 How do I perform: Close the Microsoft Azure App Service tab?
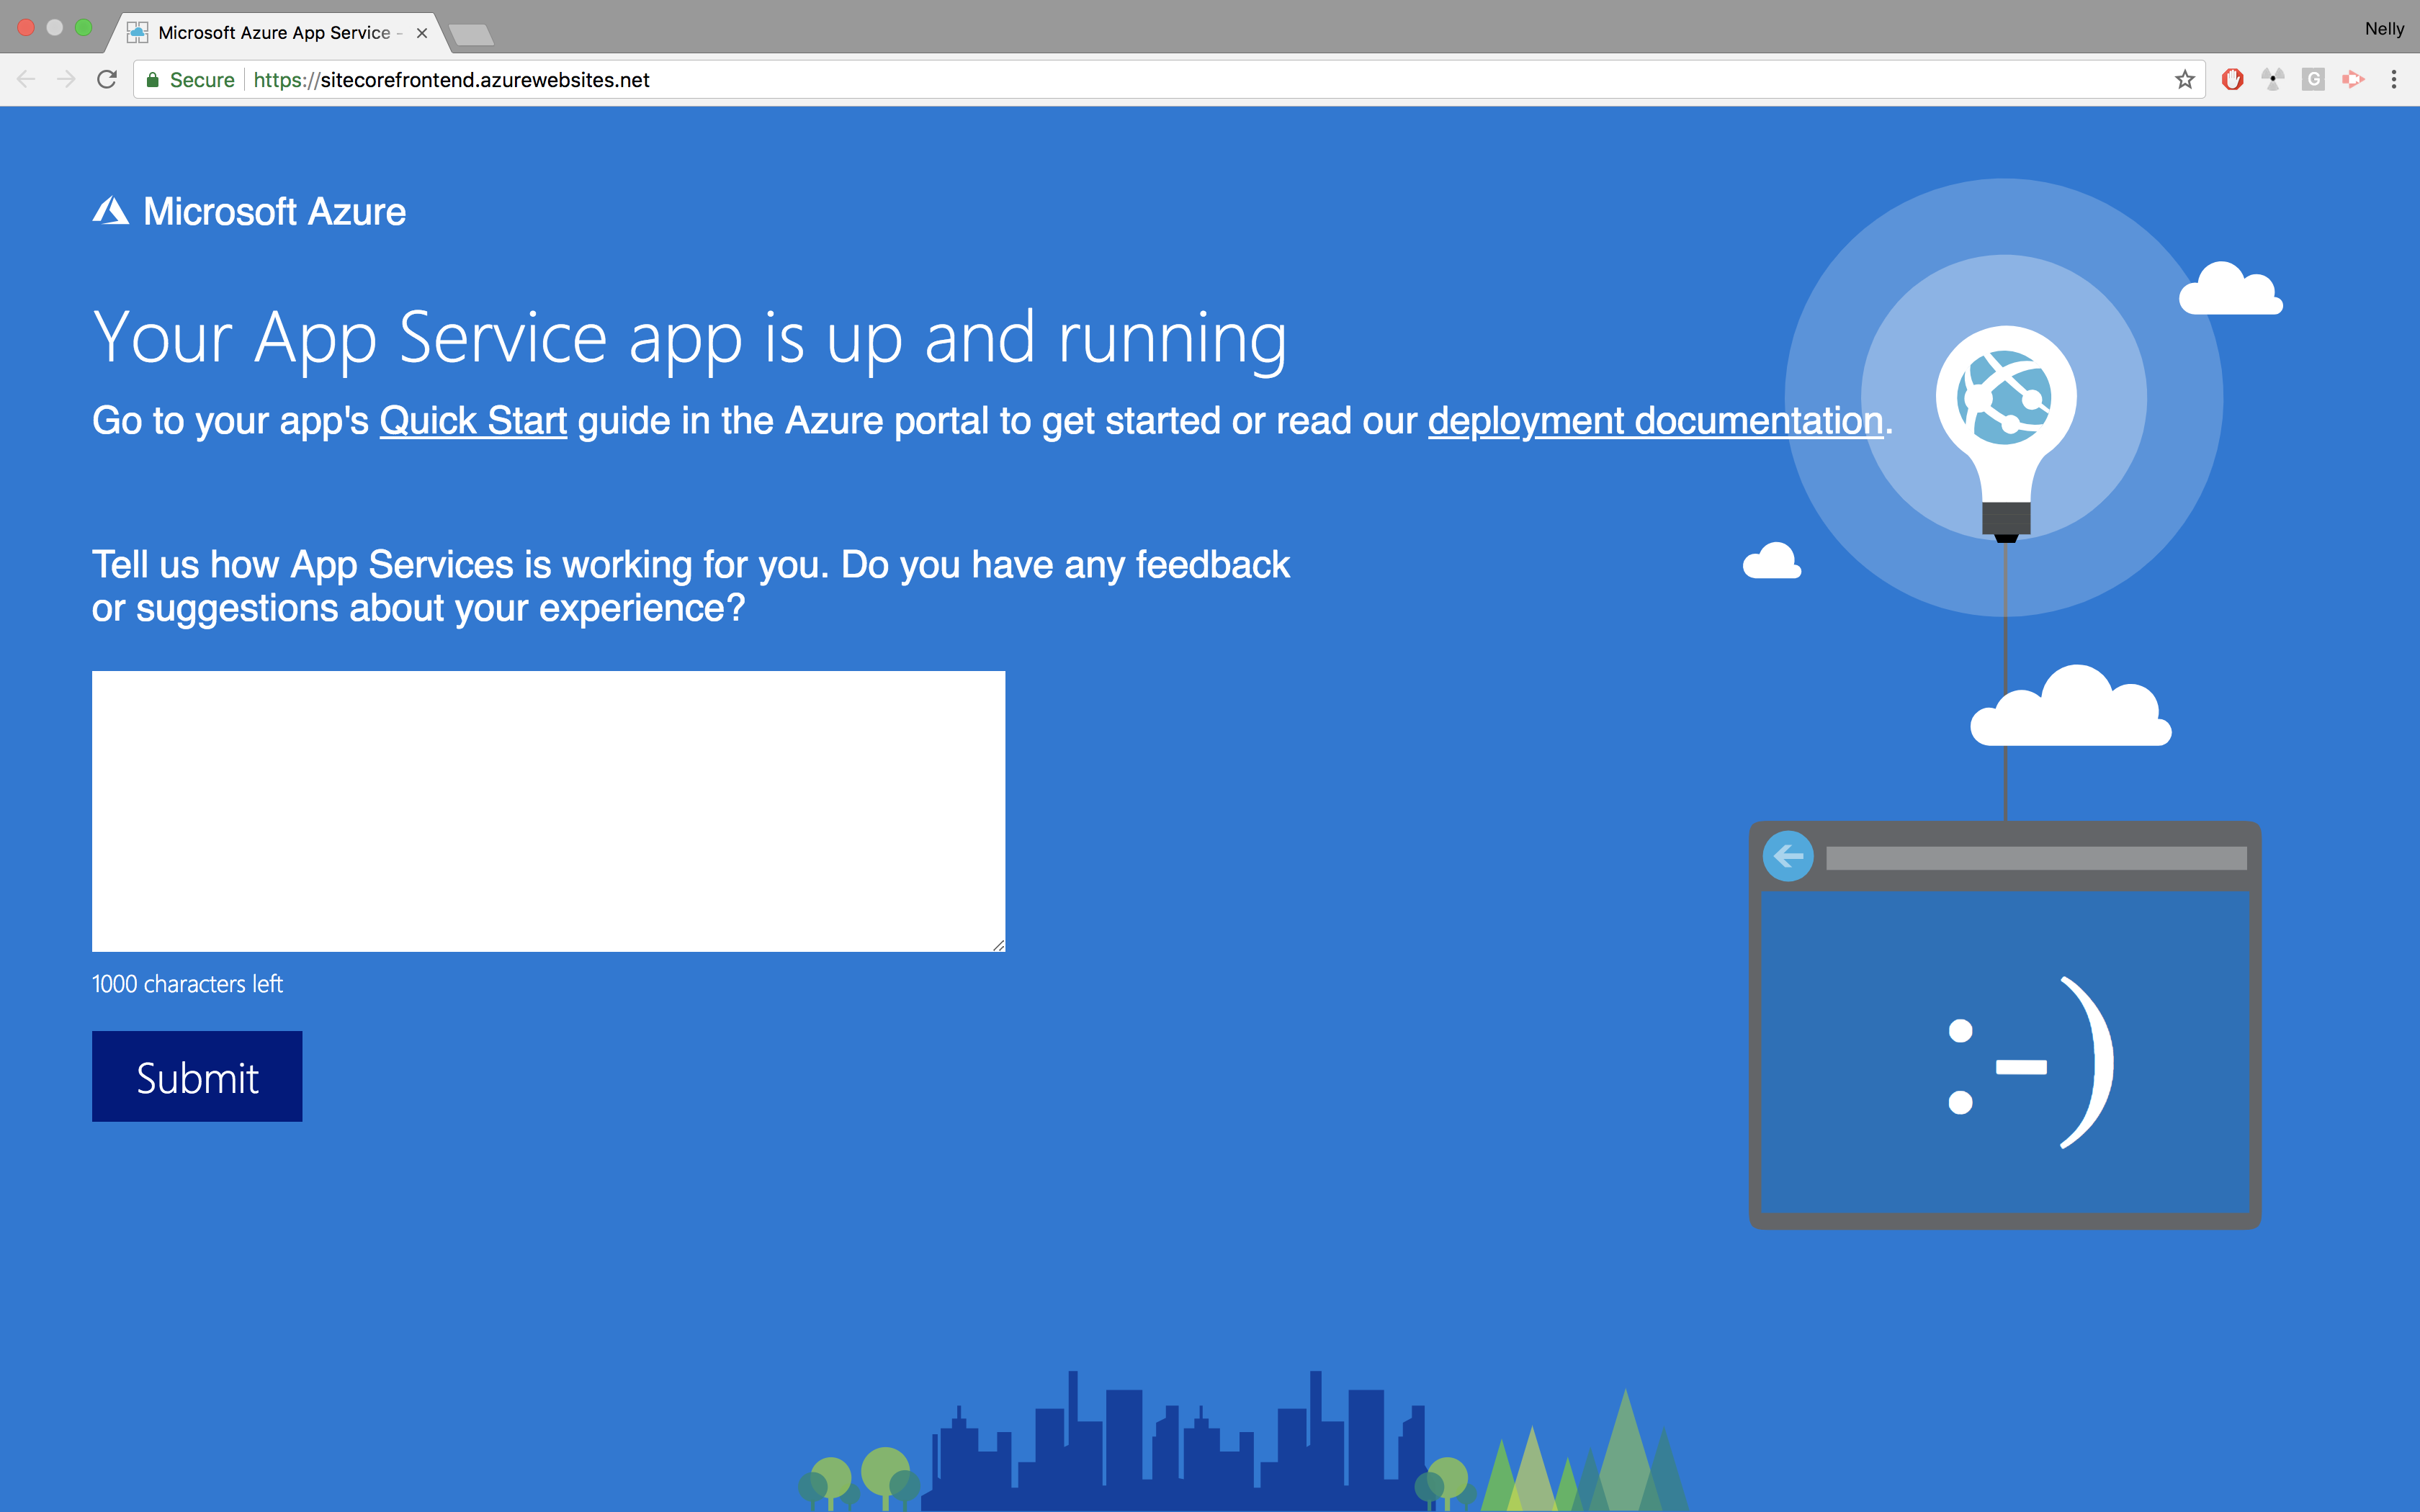(422, 33)
